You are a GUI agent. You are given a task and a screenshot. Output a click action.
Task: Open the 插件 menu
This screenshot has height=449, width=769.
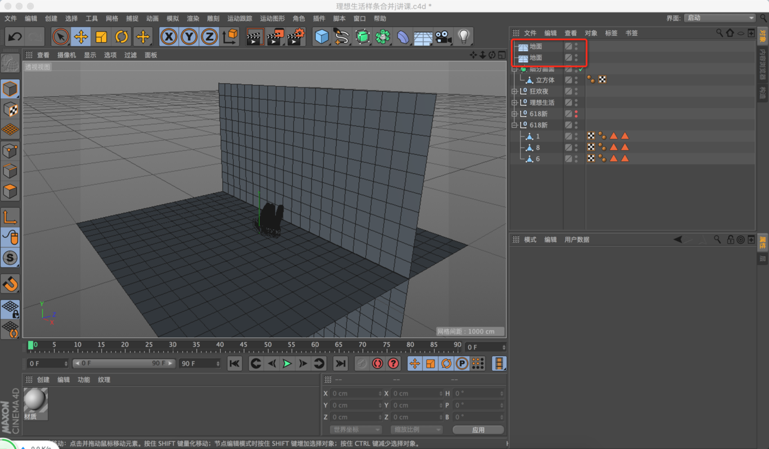[319, 19]
